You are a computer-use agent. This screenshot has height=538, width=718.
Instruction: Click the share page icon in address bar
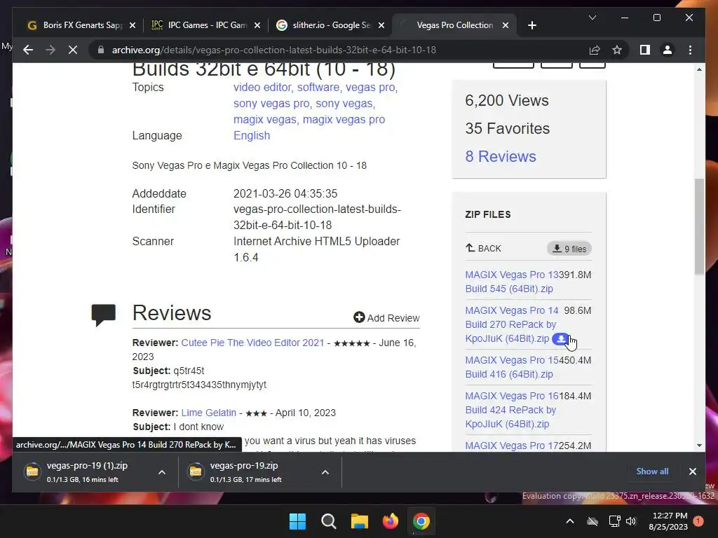click(x=595, y=50)
